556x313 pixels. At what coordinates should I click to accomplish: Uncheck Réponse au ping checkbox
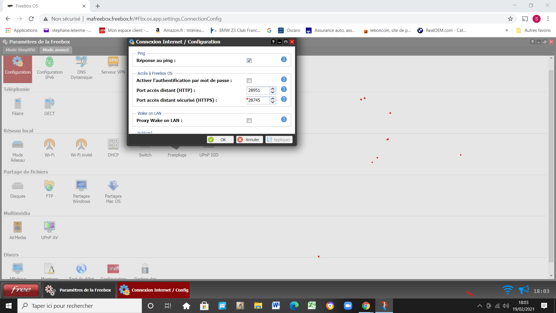click(249, 61)
